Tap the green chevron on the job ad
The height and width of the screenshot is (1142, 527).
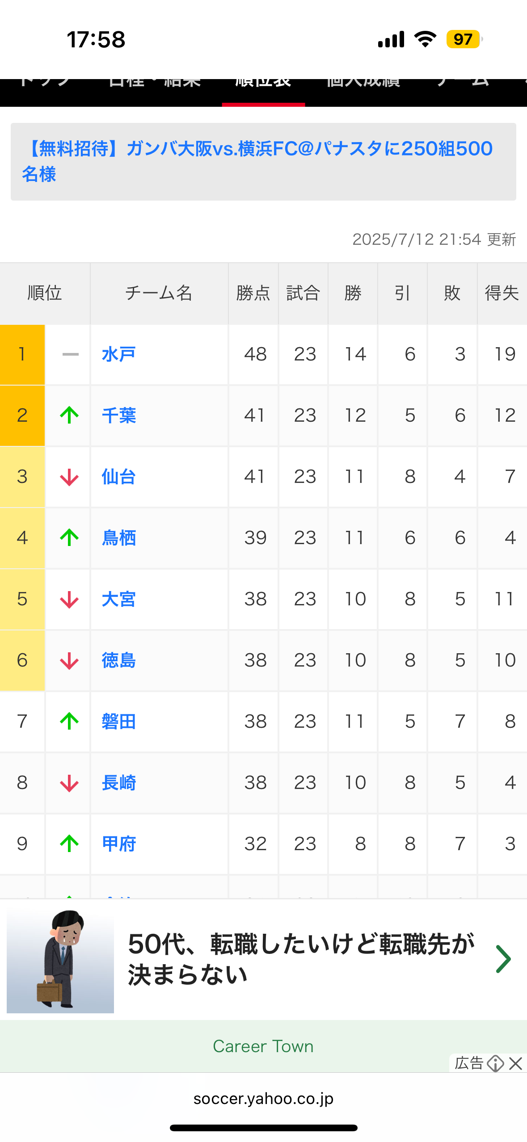click(503, 959)
